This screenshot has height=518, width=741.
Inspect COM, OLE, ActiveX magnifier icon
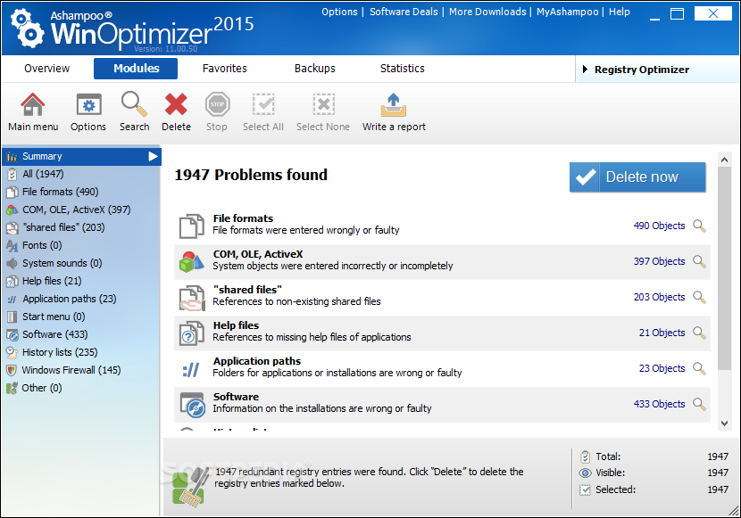[x=699, y=261]
